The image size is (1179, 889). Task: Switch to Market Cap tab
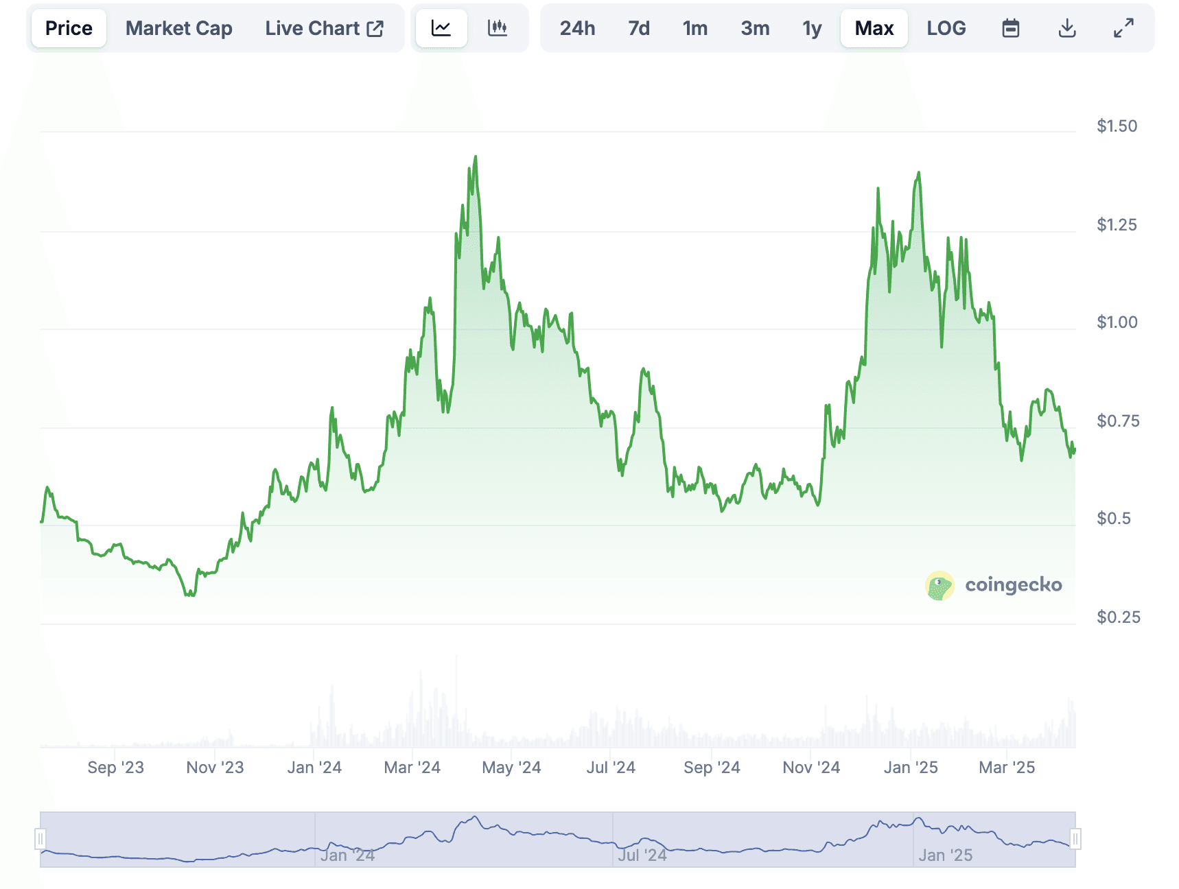pyautogui.click(x=178, y=28)
